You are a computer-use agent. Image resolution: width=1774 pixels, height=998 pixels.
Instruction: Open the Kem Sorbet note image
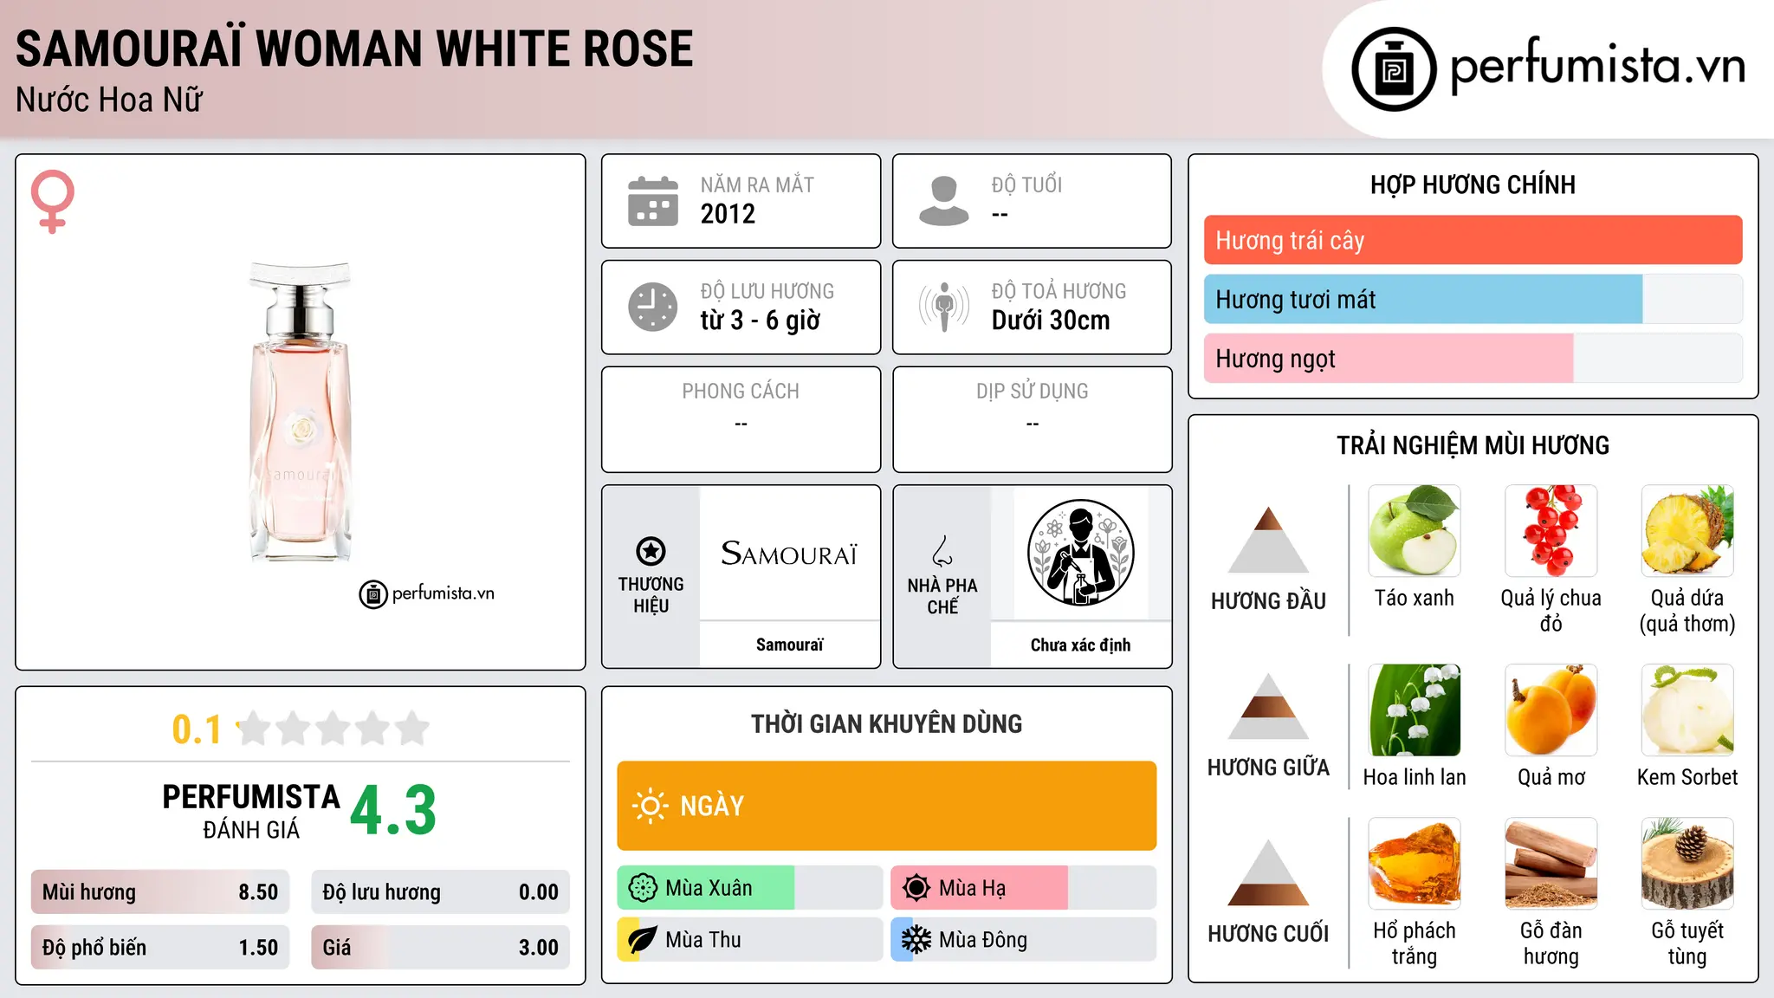1687,710
